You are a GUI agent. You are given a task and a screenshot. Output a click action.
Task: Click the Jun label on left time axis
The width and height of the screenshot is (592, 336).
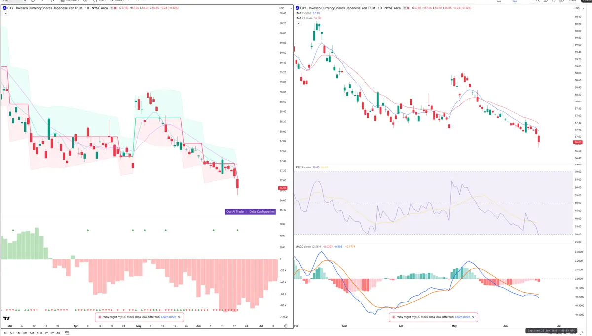(x=198, y=326)
